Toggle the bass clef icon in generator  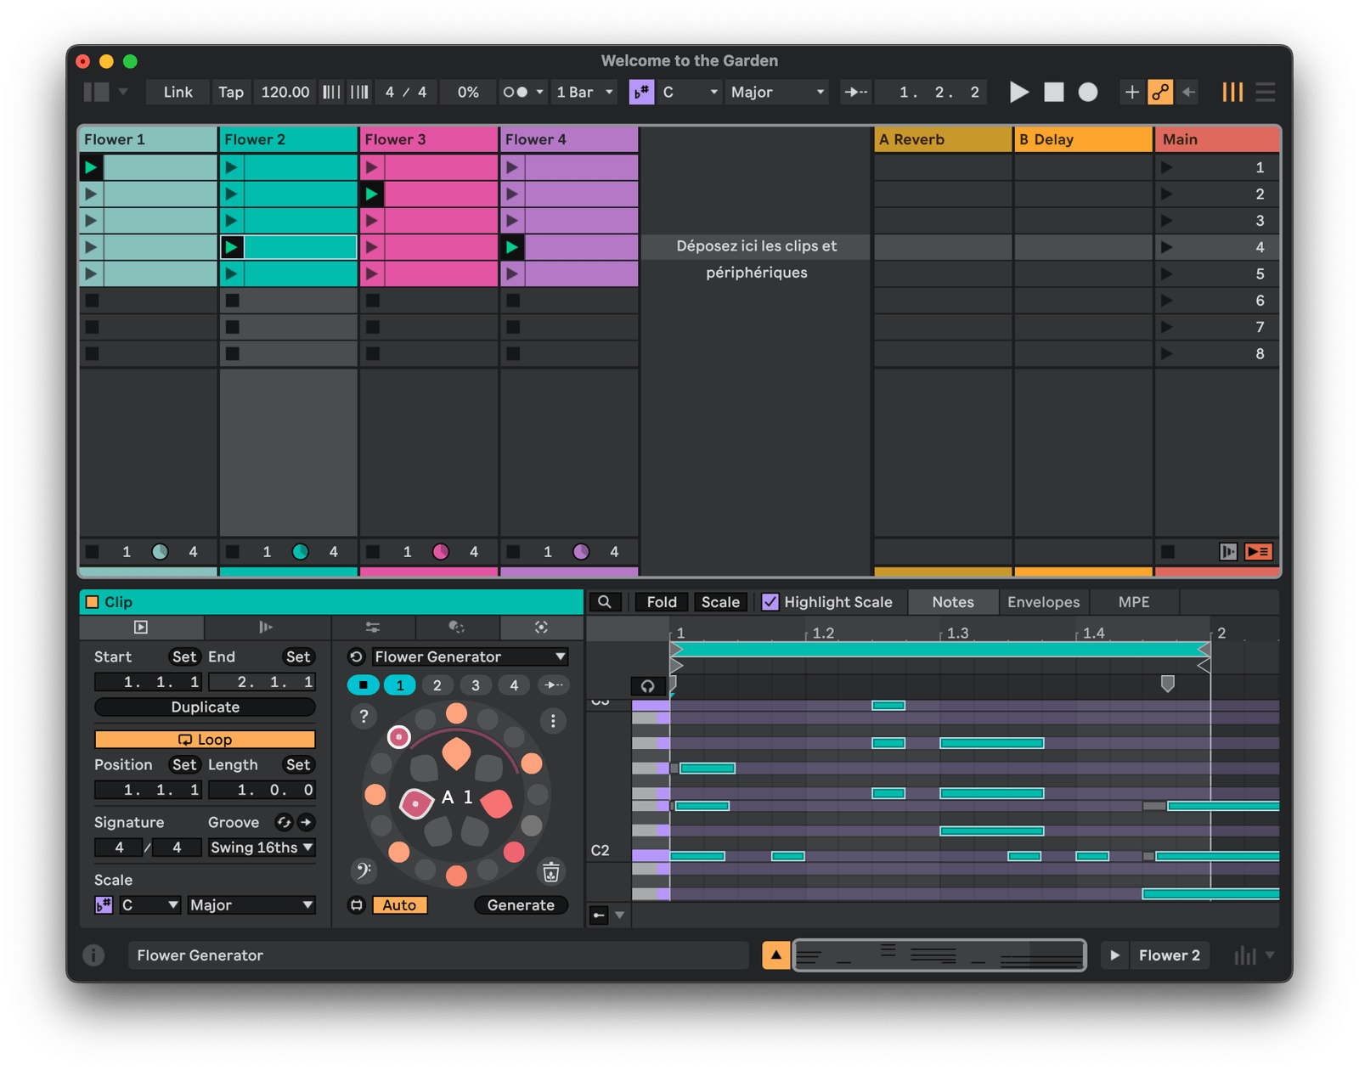364,870
